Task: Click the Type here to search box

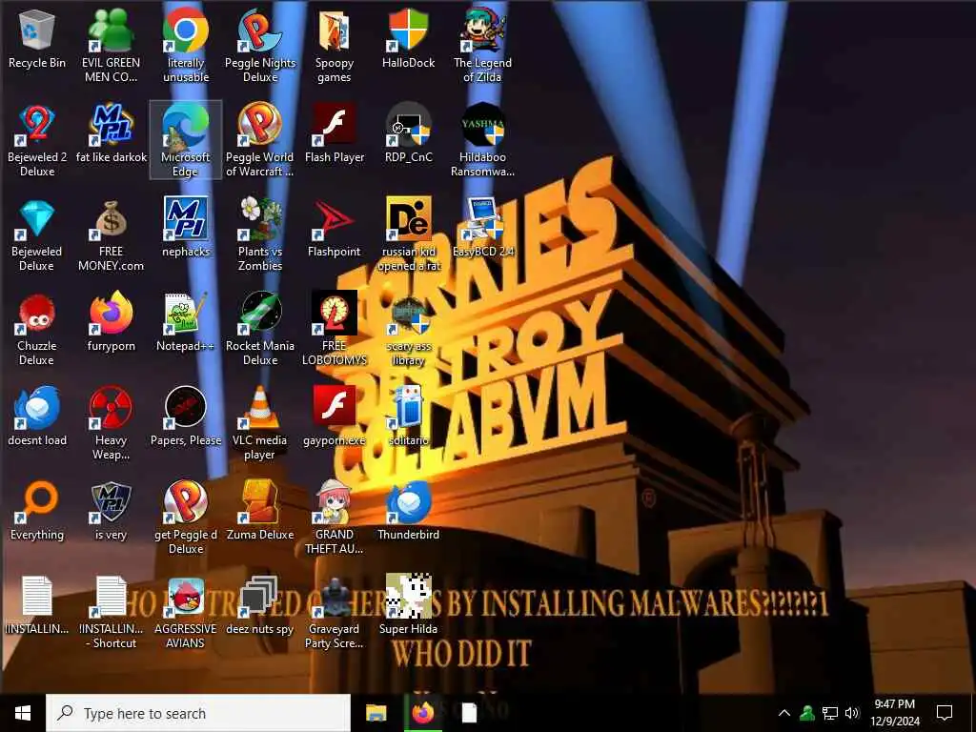Action: (x=198, y=713)
